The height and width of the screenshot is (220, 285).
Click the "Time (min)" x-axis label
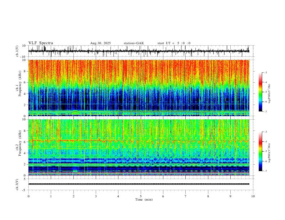click(x=144, y=200)
